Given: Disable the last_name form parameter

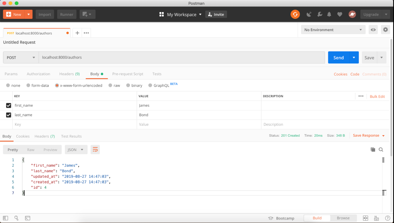Looking at the screenshot, I should point(9,115).
